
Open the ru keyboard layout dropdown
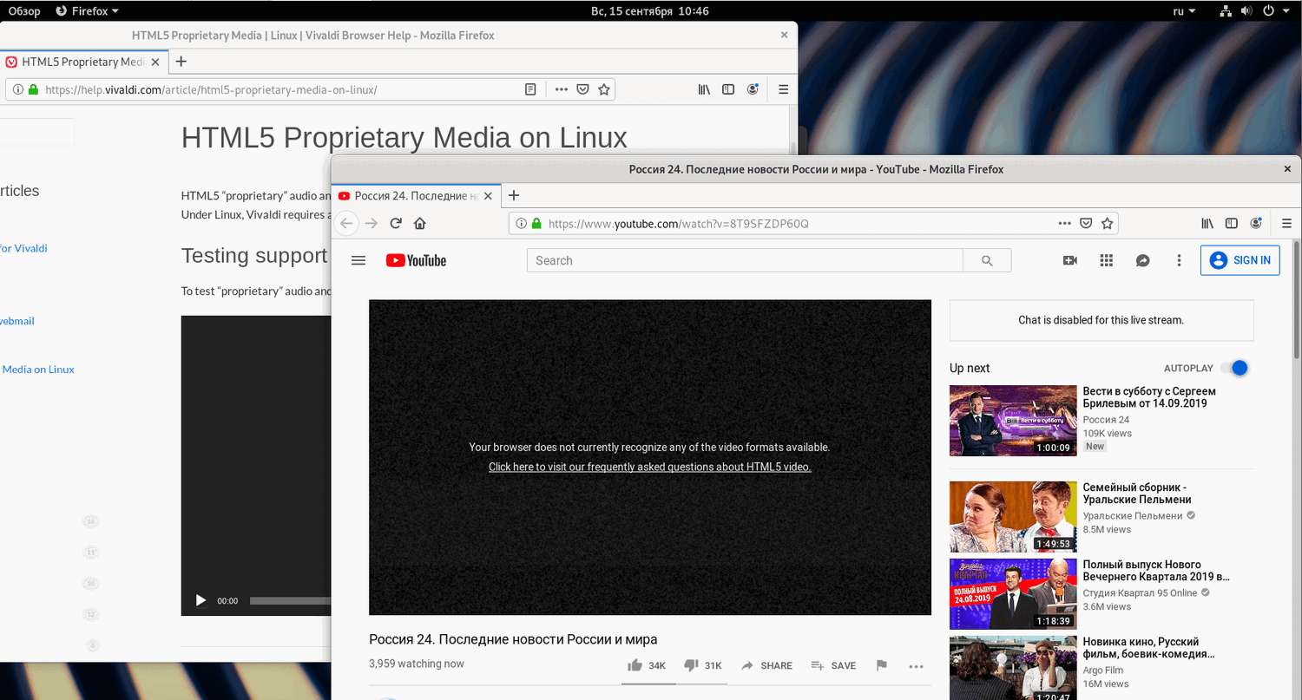[1184, 11]
